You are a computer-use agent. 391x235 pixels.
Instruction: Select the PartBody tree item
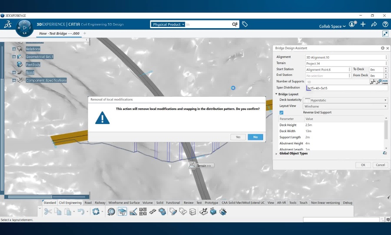tap(33, 65)
